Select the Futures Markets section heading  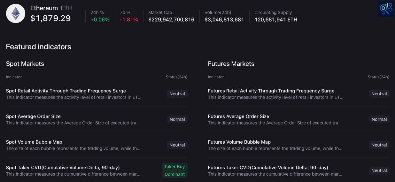click(x=231, y=64)
